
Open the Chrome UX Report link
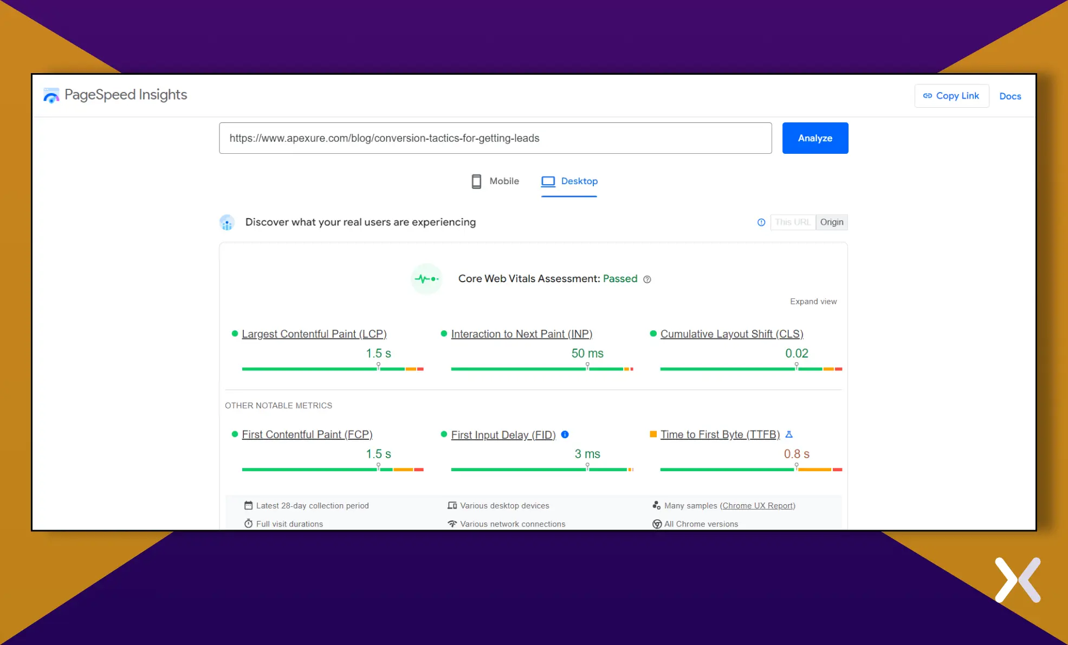[x=758, y=506]
